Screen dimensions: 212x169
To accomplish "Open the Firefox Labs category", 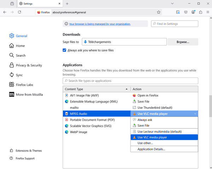I will tap(21, 84).
